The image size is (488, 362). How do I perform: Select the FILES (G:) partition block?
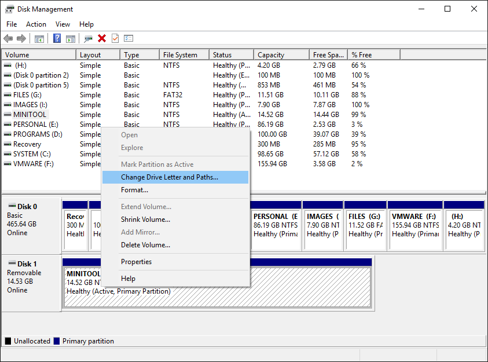coord(366,225)
